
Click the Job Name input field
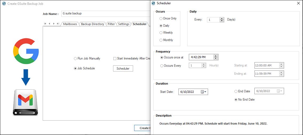106,14
